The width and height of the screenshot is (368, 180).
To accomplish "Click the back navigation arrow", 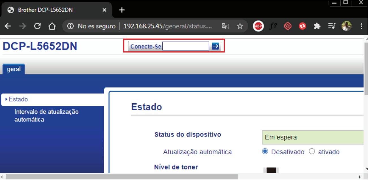I will click(x=8, y=26).
